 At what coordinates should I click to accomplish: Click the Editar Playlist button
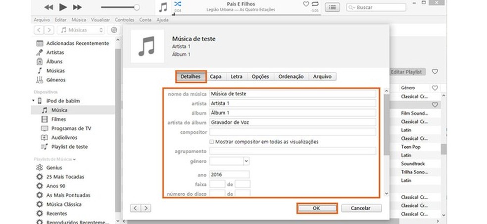tap(407, 72)
